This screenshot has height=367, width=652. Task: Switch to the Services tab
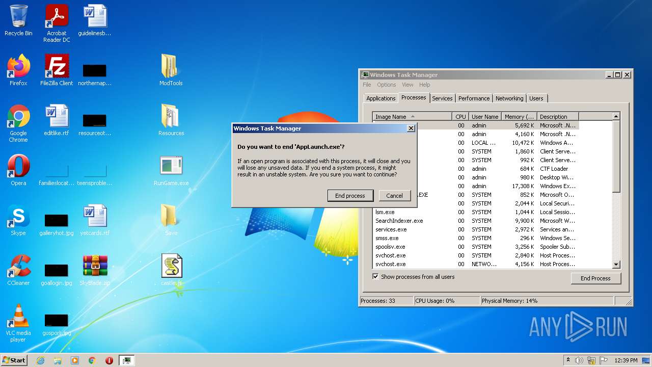442,98
